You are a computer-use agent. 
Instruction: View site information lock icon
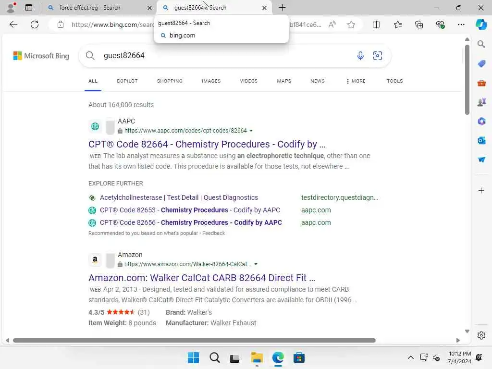61,25
